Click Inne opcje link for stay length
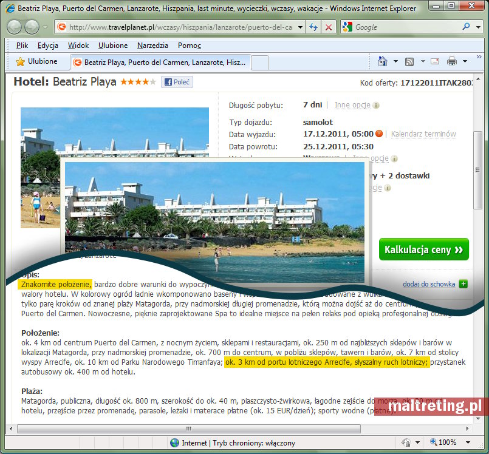Viewport: 489px width, 454px height. click(352, 105)
